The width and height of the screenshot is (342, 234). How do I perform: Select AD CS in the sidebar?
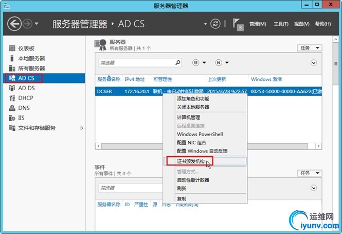(x=44, y=78)
